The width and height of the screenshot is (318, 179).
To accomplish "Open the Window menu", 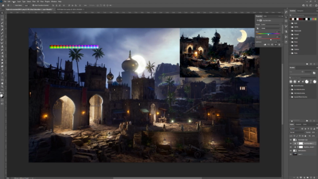I will [x=54, y=1].
